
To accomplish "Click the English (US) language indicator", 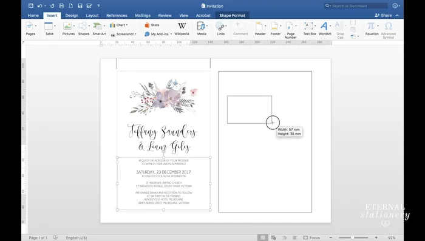I will (x=76, y=238).
